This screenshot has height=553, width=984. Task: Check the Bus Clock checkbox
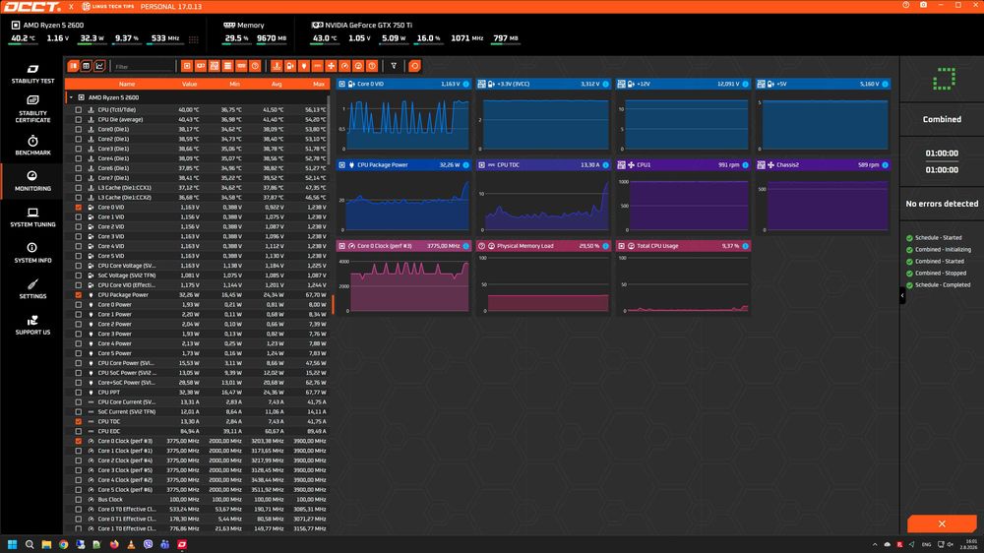tap(79, 500)
